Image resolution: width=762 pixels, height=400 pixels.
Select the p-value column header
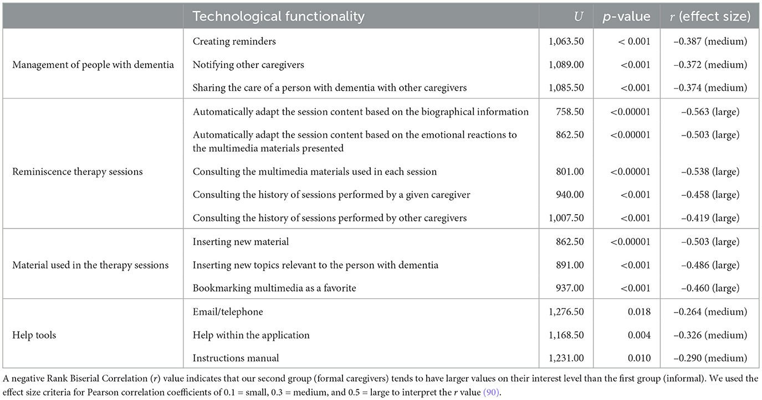point(626,17)
